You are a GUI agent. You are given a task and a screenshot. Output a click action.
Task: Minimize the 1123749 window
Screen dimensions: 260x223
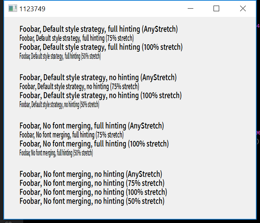(x=190, y=9)
